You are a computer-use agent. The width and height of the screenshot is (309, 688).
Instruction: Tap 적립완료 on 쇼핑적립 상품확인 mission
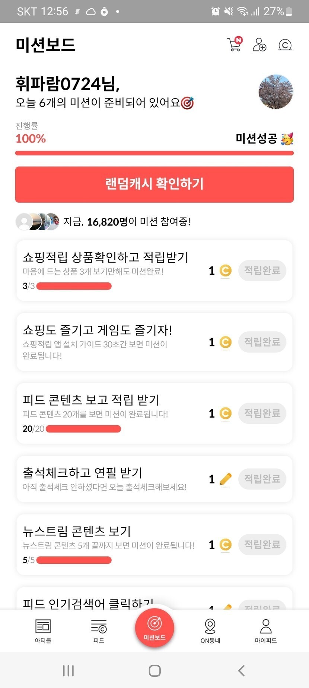click(262, 270)
